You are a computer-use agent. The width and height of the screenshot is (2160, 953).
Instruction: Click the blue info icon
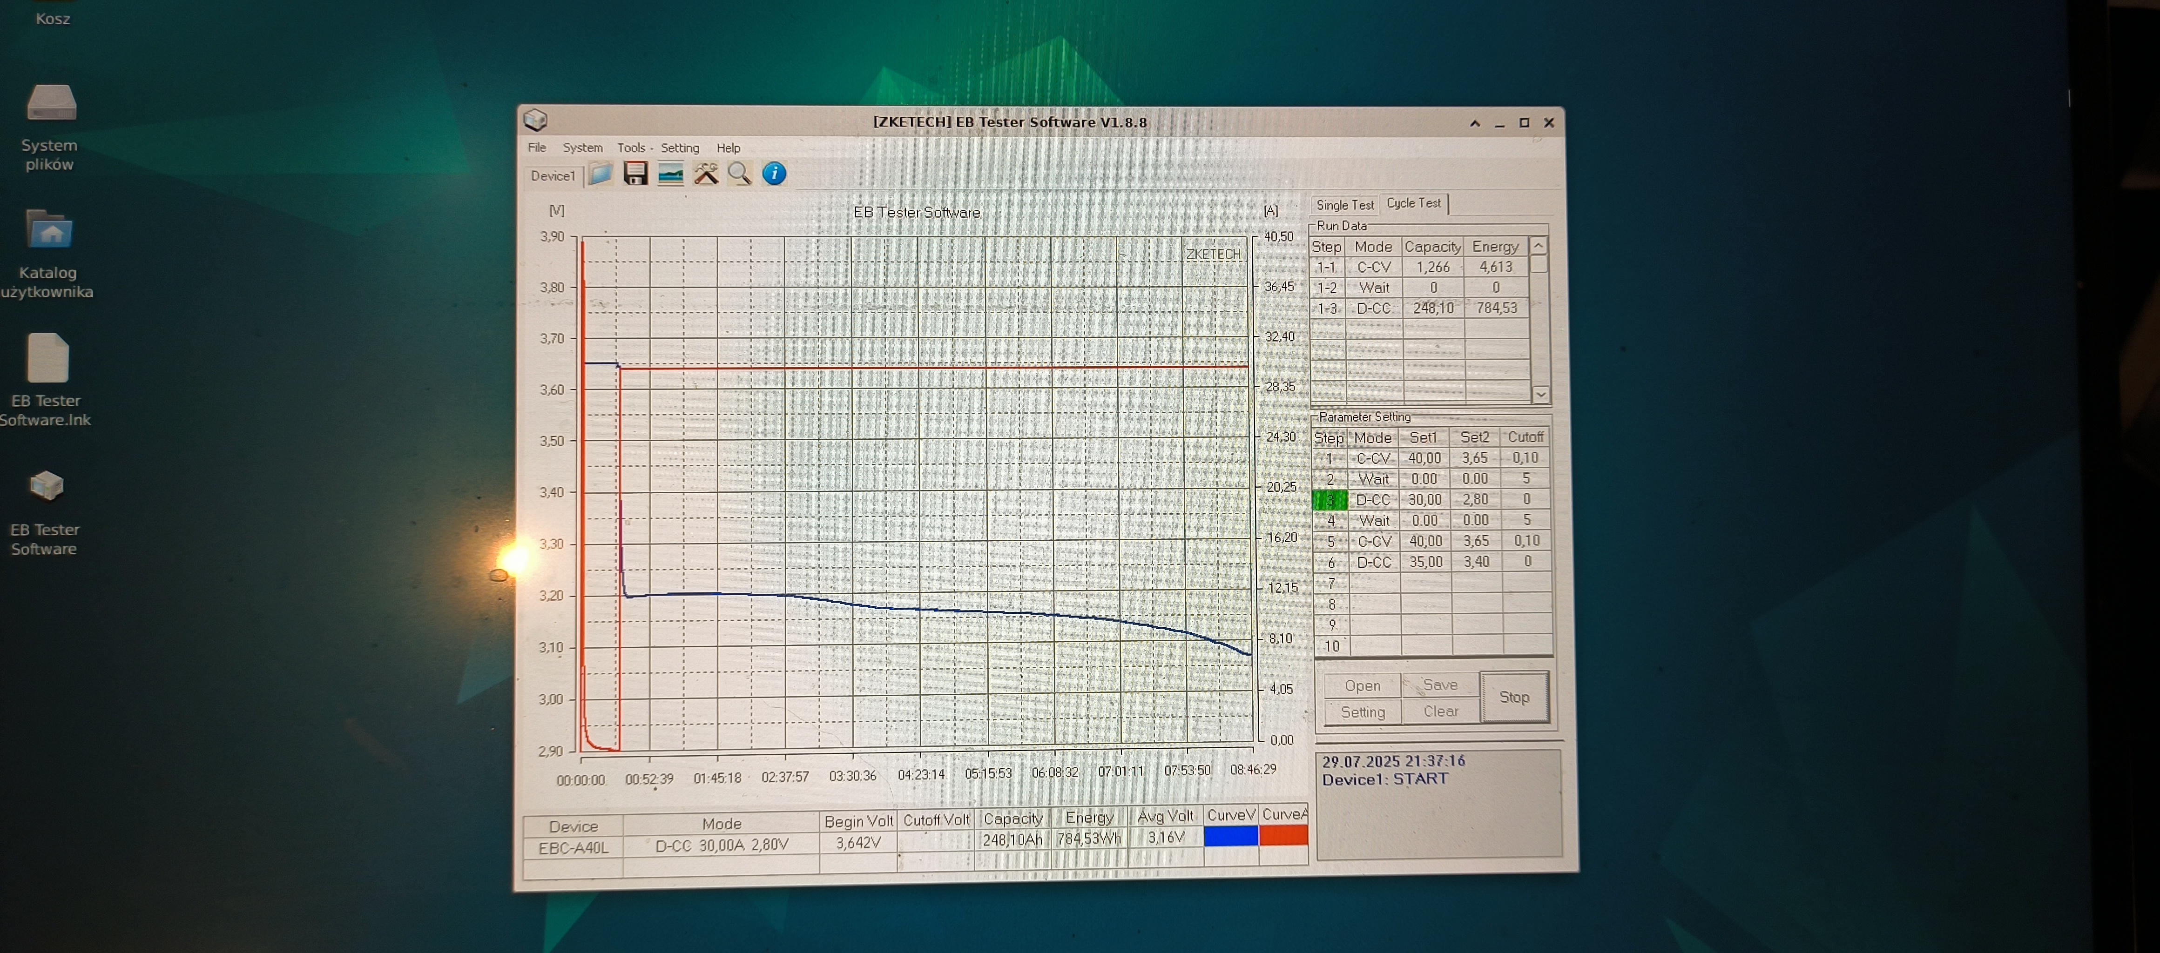(774, 174)
